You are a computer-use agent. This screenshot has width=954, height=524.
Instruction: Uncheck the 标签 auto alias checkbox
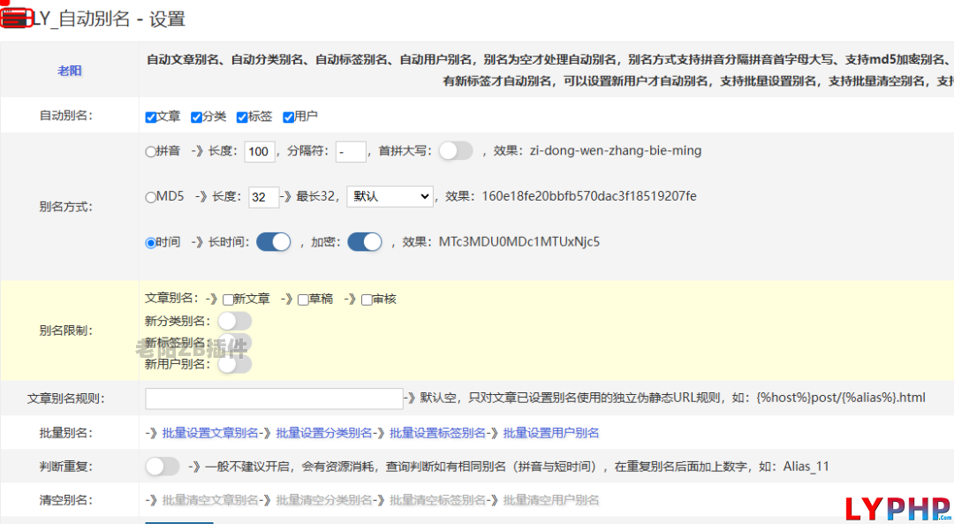click(x=242, y=118)
